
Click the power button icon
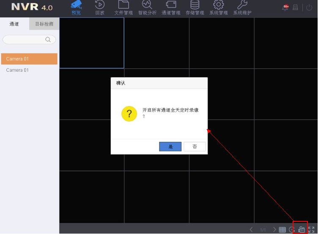point(310,8)
